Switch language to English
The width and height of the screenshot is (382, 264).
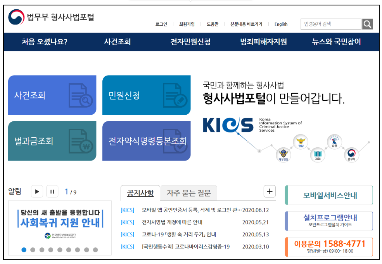click(x=281, y=24)
